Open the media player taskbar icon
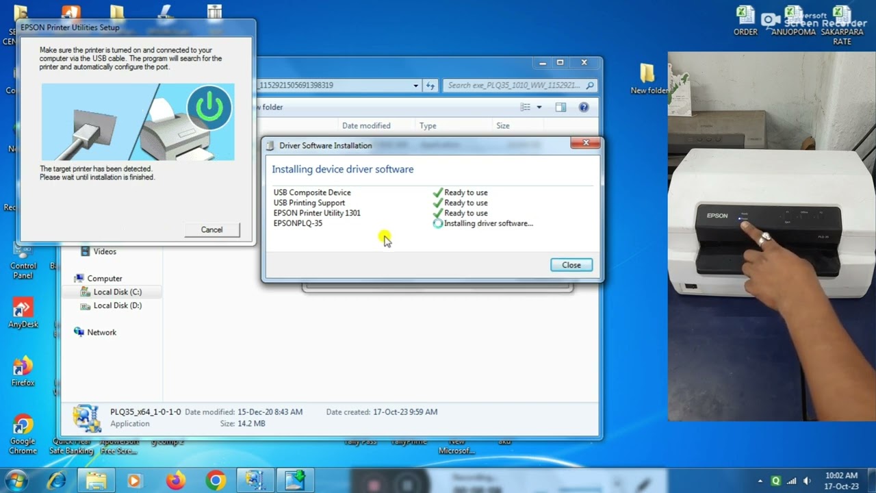Viewport: 876px width, 493px height. (134, 481)
